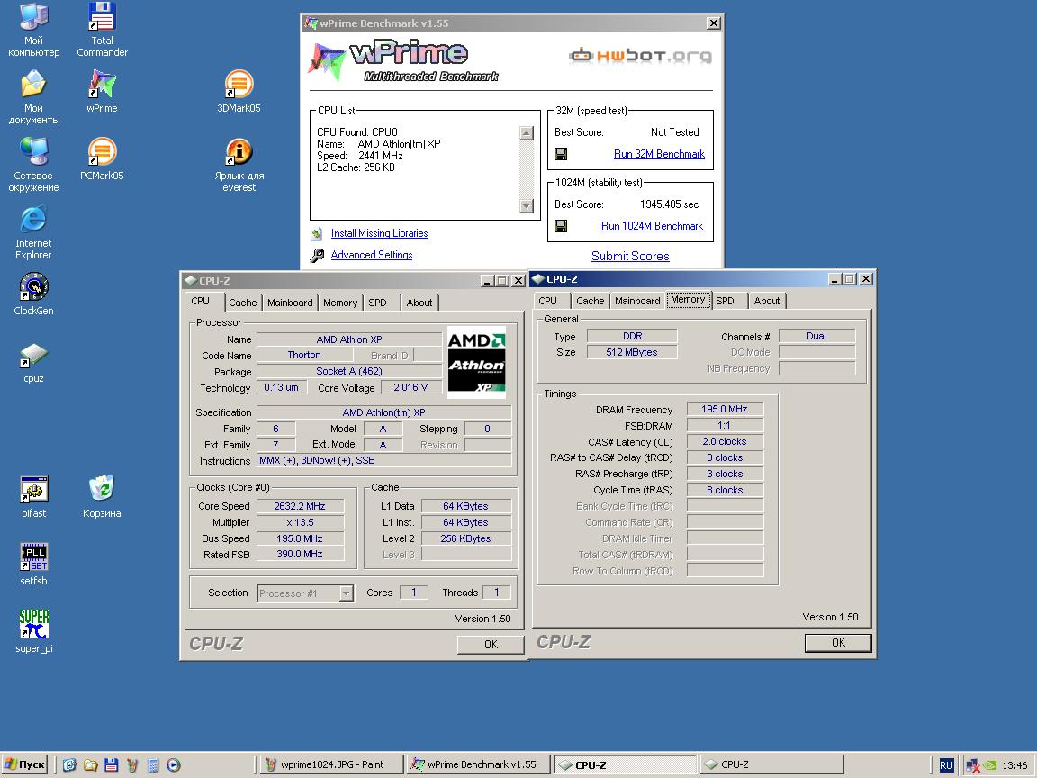Open About tab in right CPU-Z window
The image size is (1037, 778).
(x=767, y=301)
